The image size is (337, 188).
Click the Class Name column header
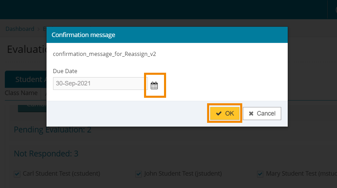pyautogui.click(x=21, y=93)
